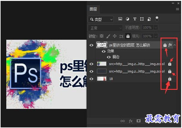Click the 填充 100% value field

coord(147,36)
